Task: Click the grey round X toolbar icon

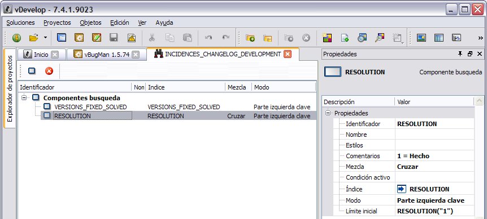Action: tap(306, 38)
